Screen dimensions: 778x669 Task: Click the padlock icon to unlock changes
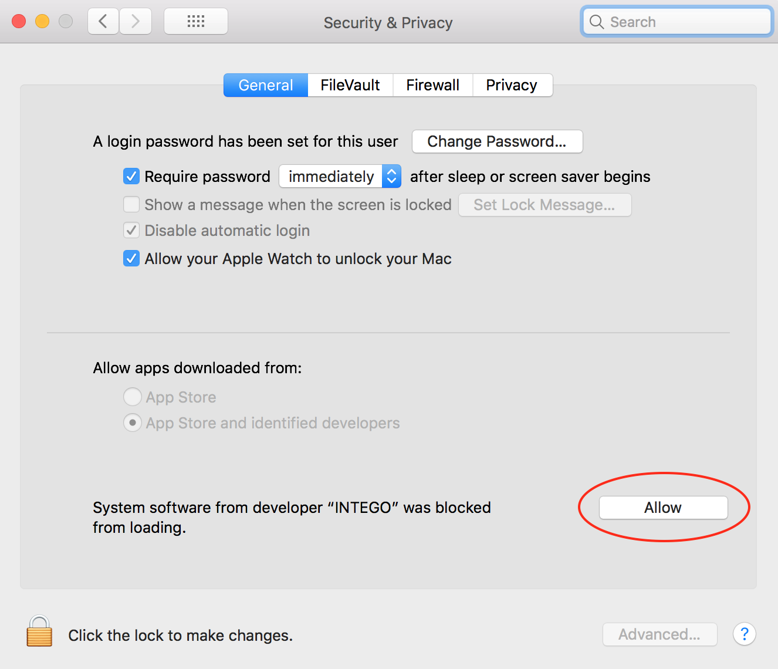coord(39,631)
